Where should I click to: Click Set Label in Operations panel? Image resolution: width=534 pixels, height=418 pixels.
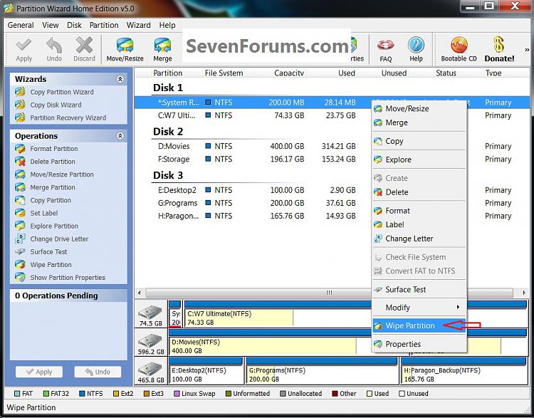tap(44, 213)
